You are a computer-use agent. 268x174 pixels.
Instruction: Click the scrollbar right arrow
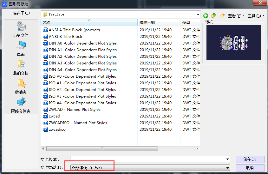pyautogui.click(x=197, y=149)
